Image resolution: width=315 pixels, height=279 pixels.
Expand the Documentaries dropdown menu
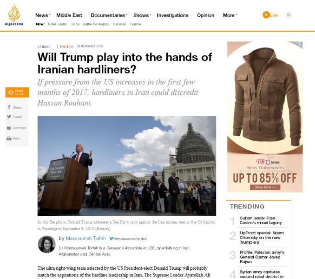pos(109,15)
